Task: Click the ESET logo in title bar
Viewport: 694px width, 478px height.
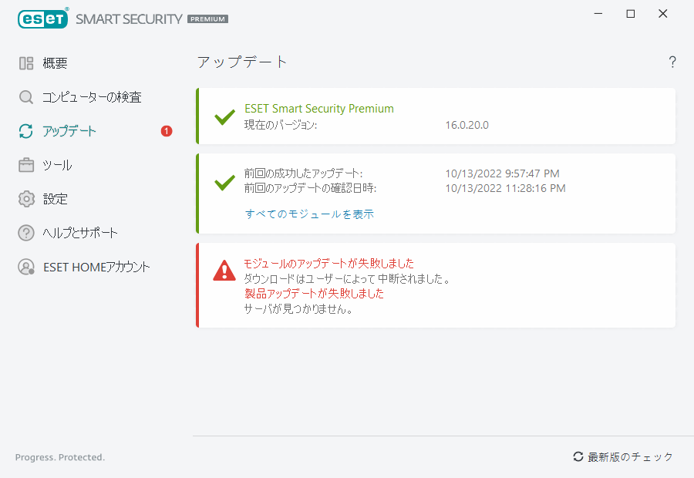Action: point(42,19)
